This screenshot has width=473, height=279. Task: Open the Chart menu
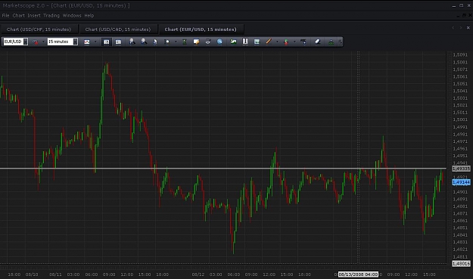[x=18, y=15]
